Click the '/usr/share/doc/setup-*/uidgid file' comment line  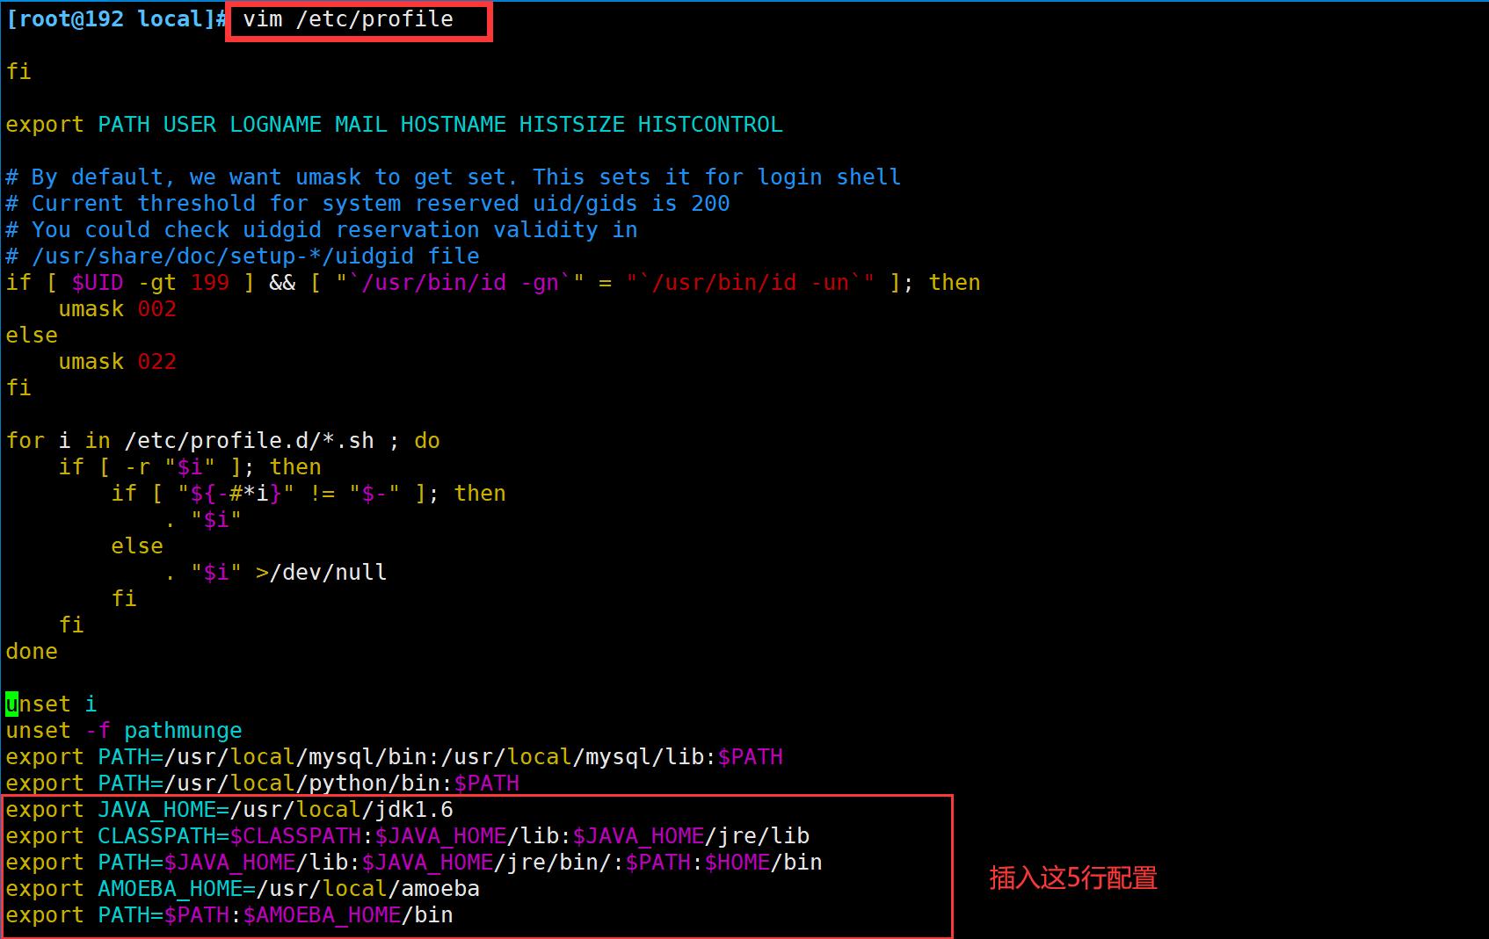pyautogui.click(x=243, y=256)
